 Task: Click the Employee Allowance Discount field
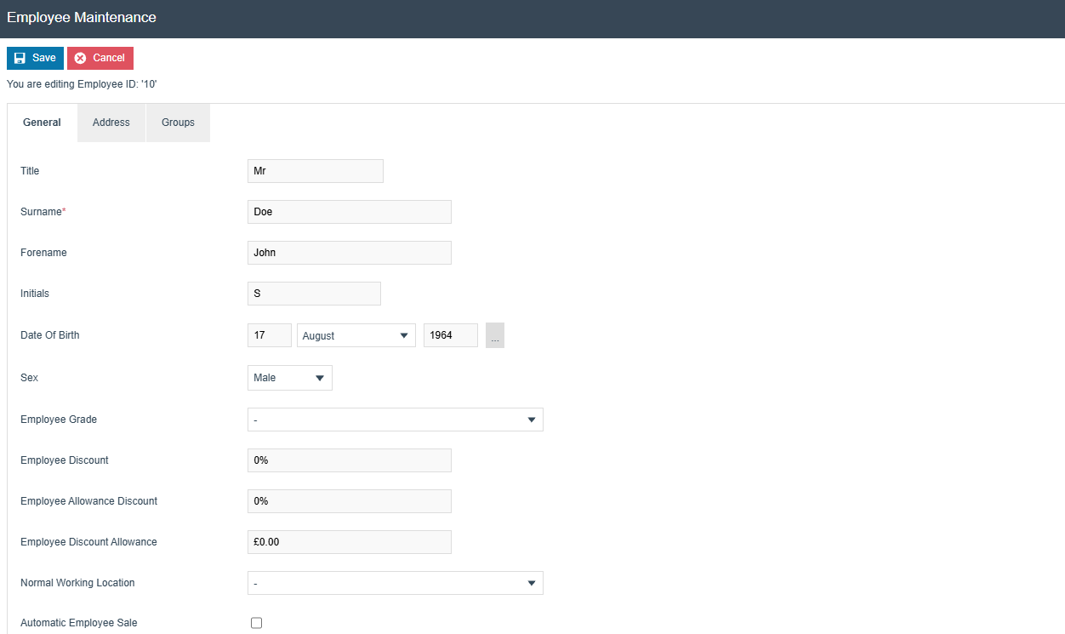tap(350, 501)
